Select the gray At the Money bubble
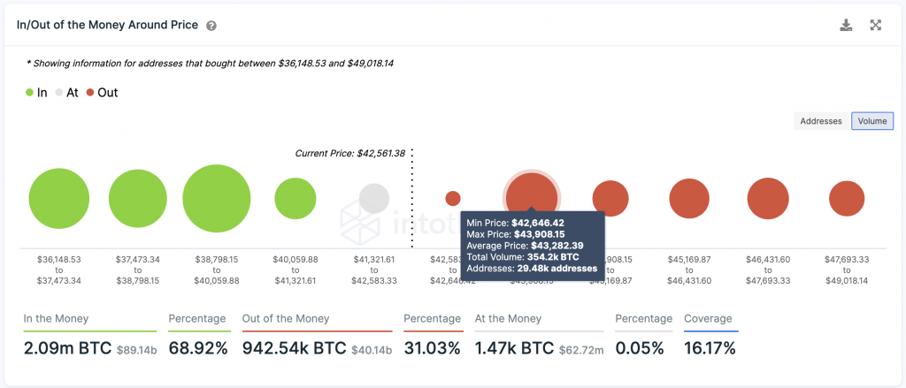906x388 pixels. tap(374, 199)
